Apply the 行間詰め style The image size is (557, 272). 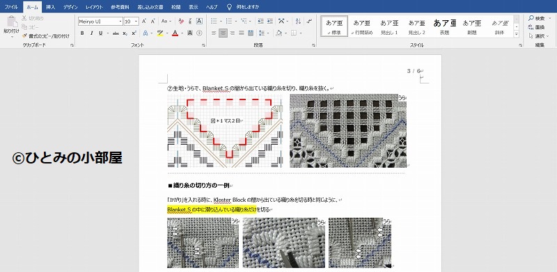click(x=362, y=26)
